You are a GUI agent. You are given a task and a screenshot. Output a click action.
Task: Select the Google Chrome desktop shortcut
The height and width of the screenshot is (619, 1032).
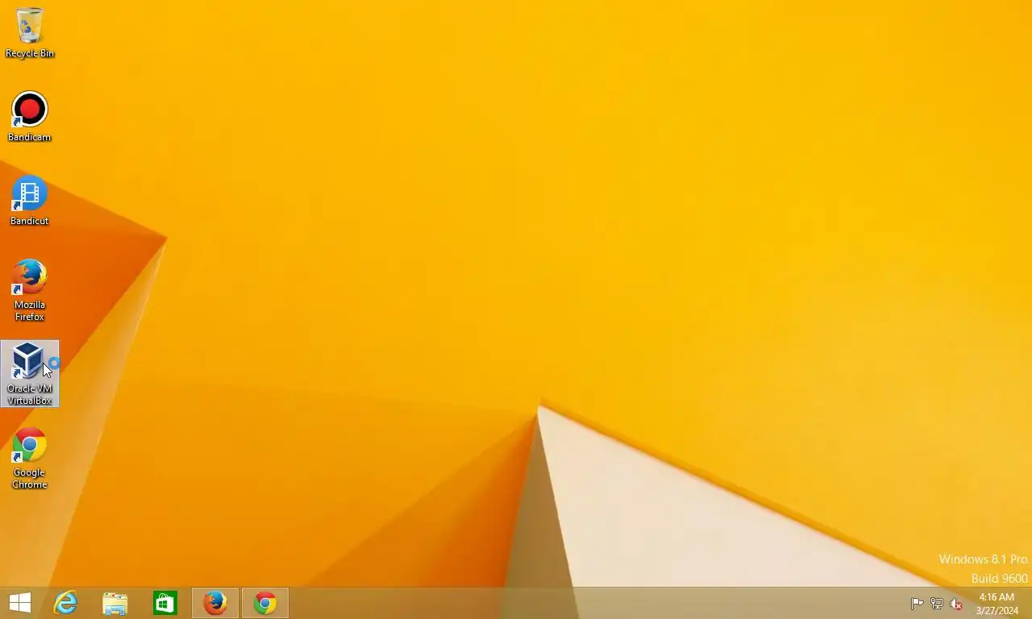(x=30, y=458)
